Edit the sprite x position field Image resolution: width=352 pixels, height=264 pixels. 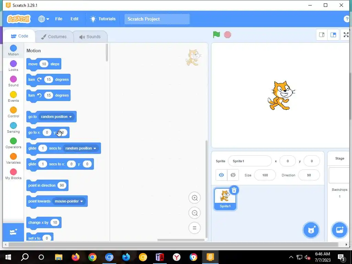coord(288,161)
